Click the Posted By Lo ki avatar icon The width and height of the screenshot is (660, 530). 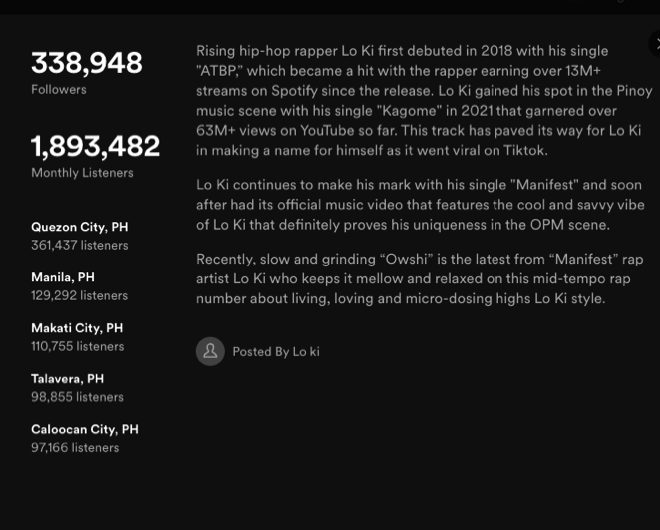click(210, 351)
